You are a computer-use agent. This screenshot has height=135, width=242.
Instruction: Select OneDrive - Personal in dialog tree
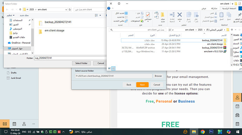(x=19, y=43)
